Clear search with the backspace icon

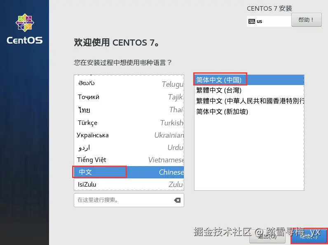coord(177,200)
